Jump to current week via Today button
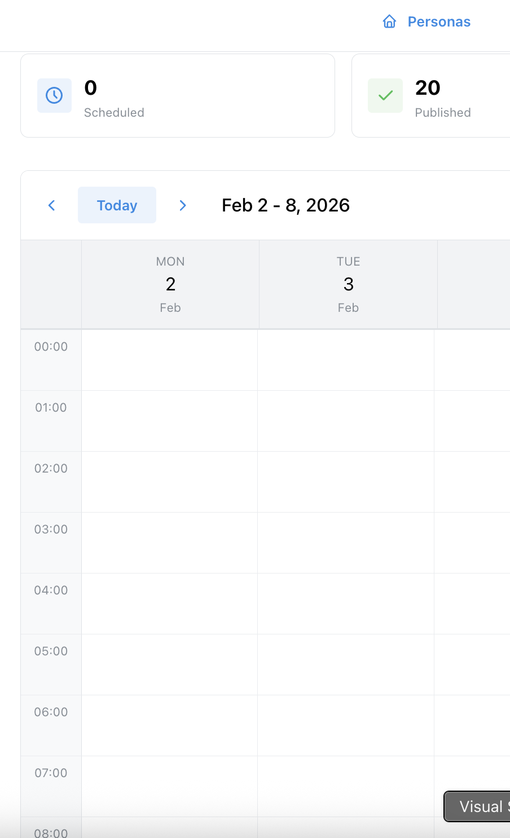The height and width of the screenshot is (838, 510). [117, 205]
